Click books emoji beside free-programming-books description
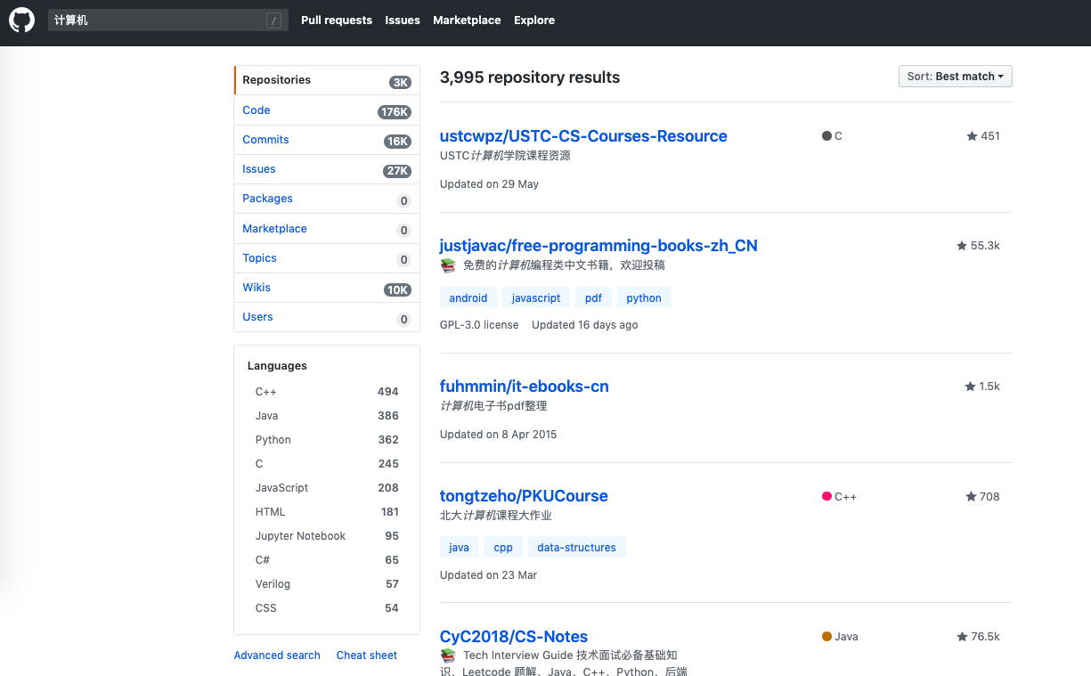This screenshot has width=1091, height=676. [448, 265]
